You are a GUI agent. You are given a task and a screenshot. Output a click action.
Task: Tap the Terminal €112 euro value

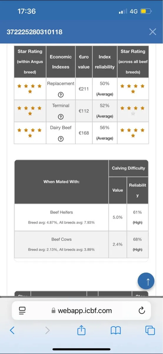(x=84, y=111)
